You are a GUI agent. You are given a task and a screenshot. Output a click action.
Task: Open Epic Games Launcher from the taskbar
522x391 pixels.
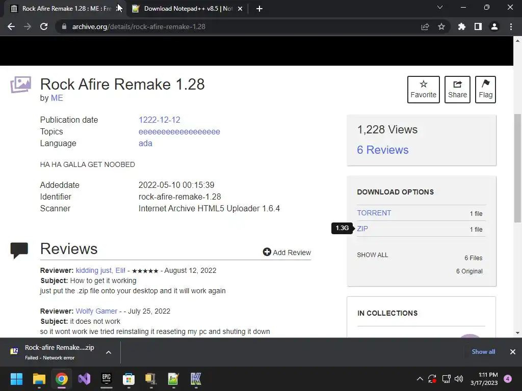107,379
